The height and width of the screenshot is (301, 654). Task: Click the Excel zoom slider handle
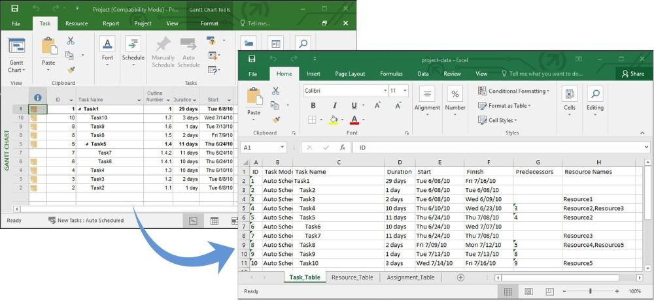pyautogui.click(x=591, y=291)
